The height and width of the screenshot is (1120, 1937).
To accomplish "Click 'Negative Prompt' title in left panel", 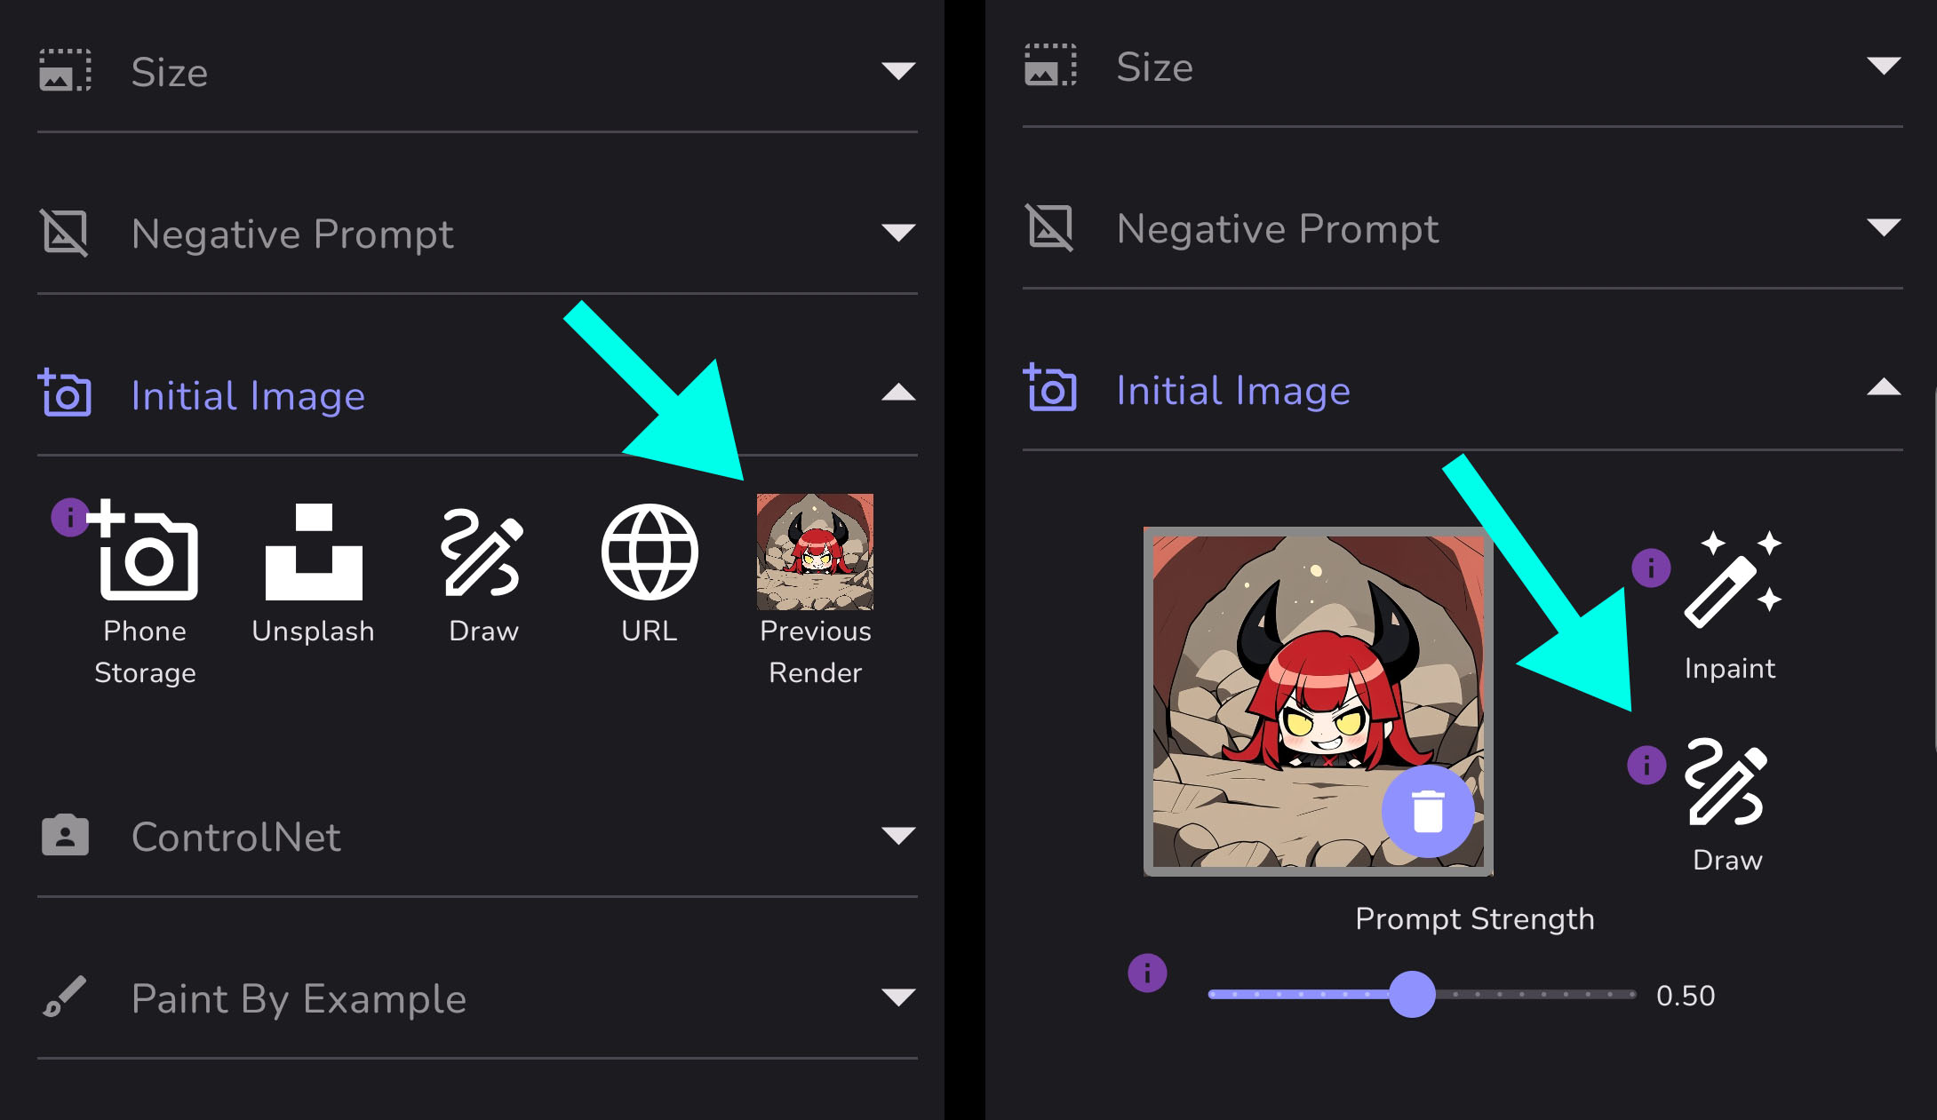I will click(292, 234).
